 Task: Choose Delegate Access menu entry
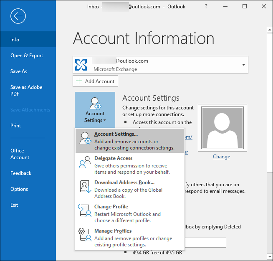pos(130,165)
